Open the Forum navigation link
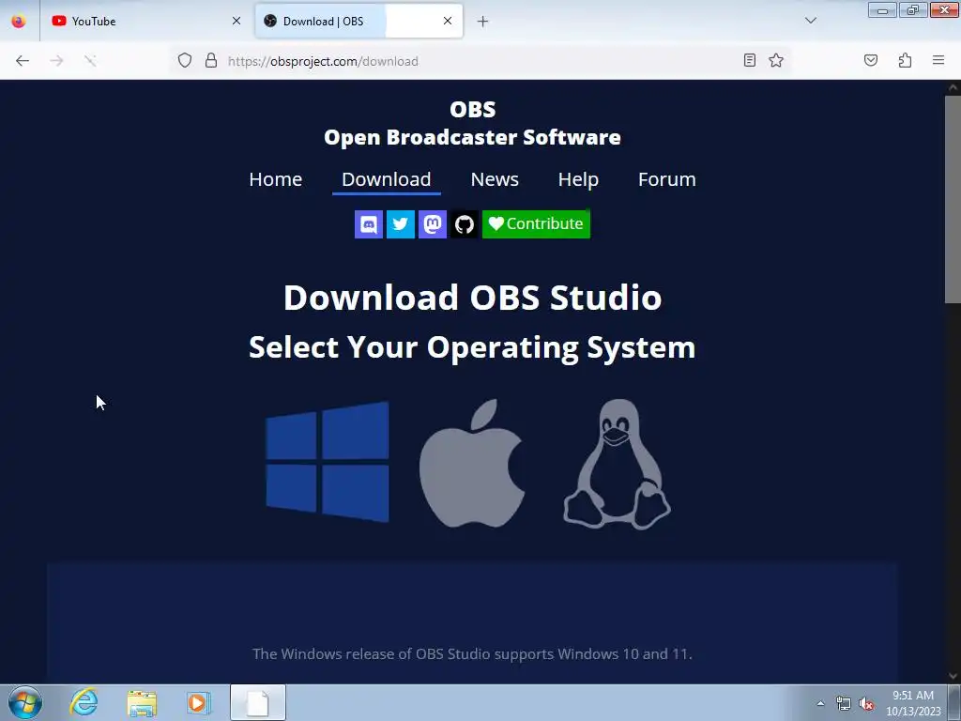Image resolution: width=961 pixels, height=721 pixels. pos(667,179)
